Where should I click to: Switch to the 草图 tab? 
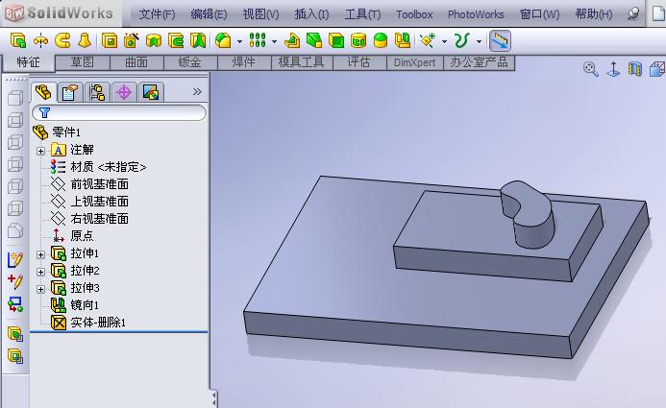pos(83,62)
